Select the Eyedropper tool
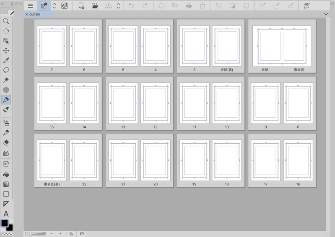The width and height of the screenshot is (335, 237). tap(6, 60)
